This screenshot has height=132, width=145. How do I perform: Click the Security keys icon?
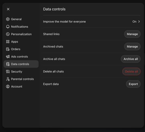coord(8,71)
